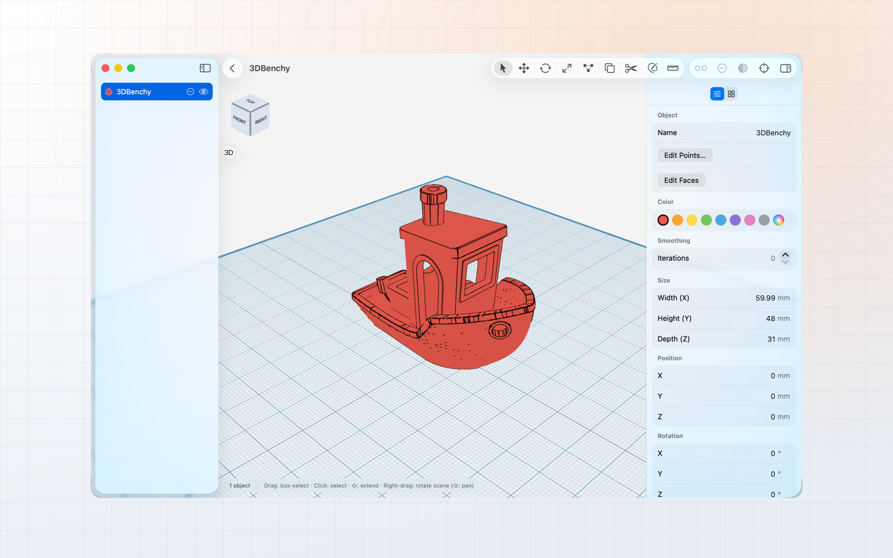The height and width of the screenshot is (558, 893).
Task: Toggle the 3D view mode button
Action: [229, 152]
